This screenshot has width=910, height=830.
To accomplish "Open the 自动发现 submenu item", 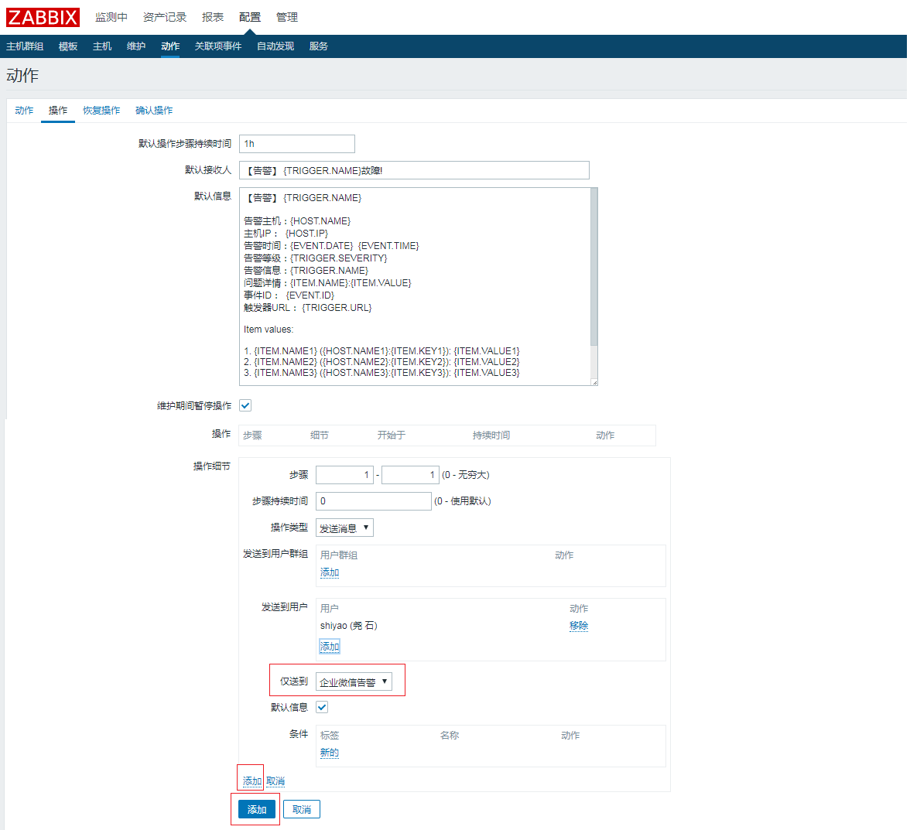I will click(275, 46).
